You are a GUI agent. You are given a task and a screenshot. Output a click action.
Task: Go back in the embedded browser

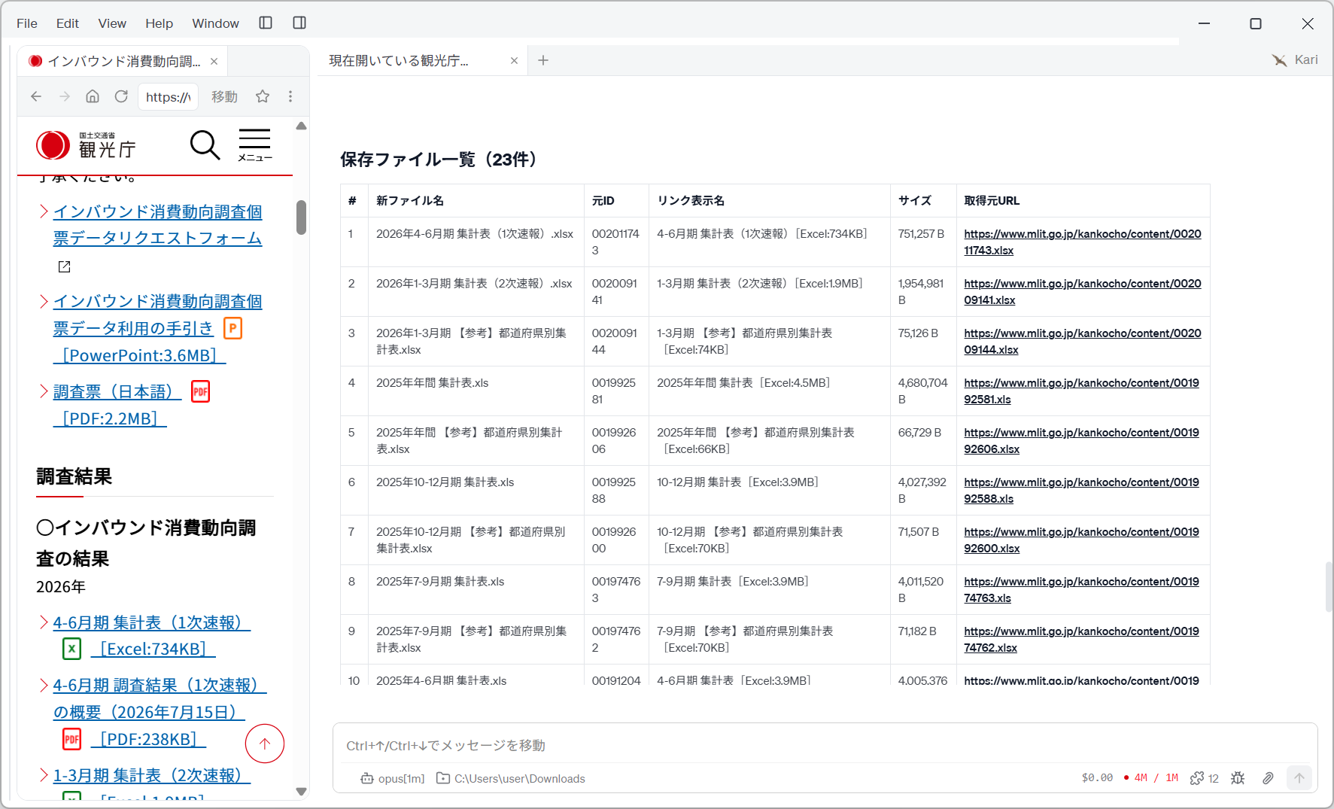(x=36, y=96)
